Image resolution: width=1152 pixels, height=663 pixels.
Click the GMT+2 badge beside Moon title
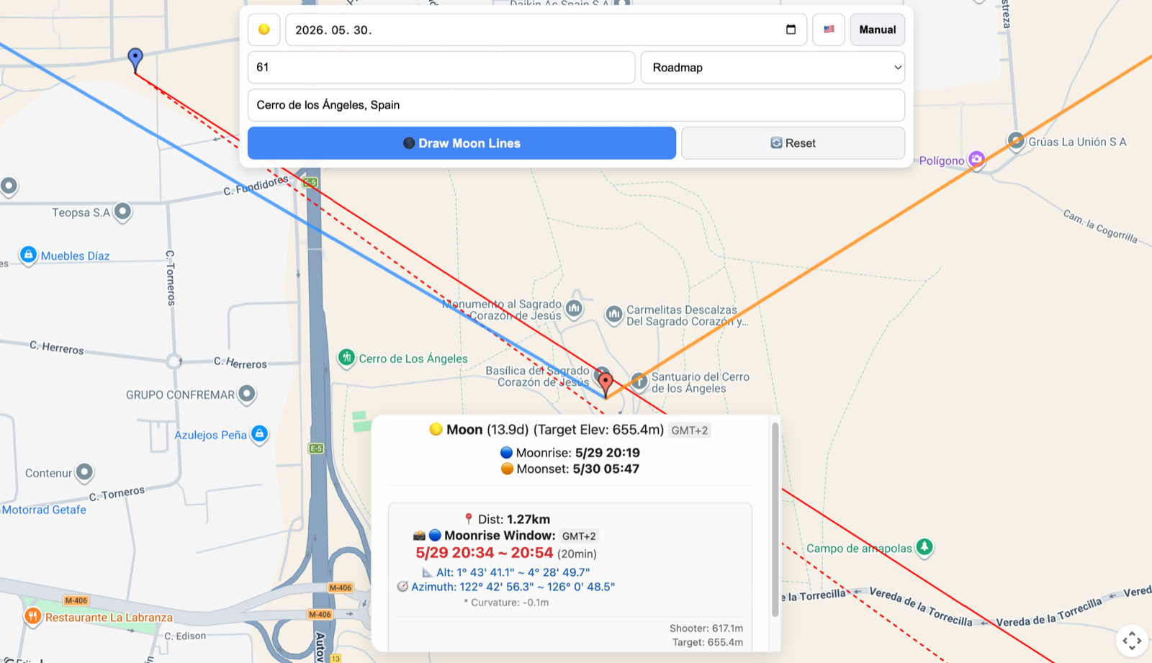click(690, 430)
